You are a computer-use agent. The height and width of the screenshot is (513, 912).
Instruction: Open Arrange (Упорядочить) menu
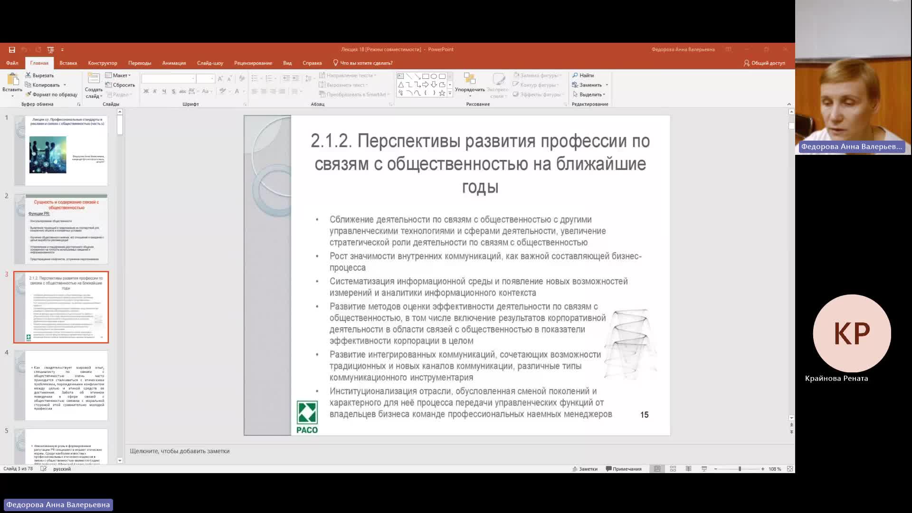click(470, 85)
